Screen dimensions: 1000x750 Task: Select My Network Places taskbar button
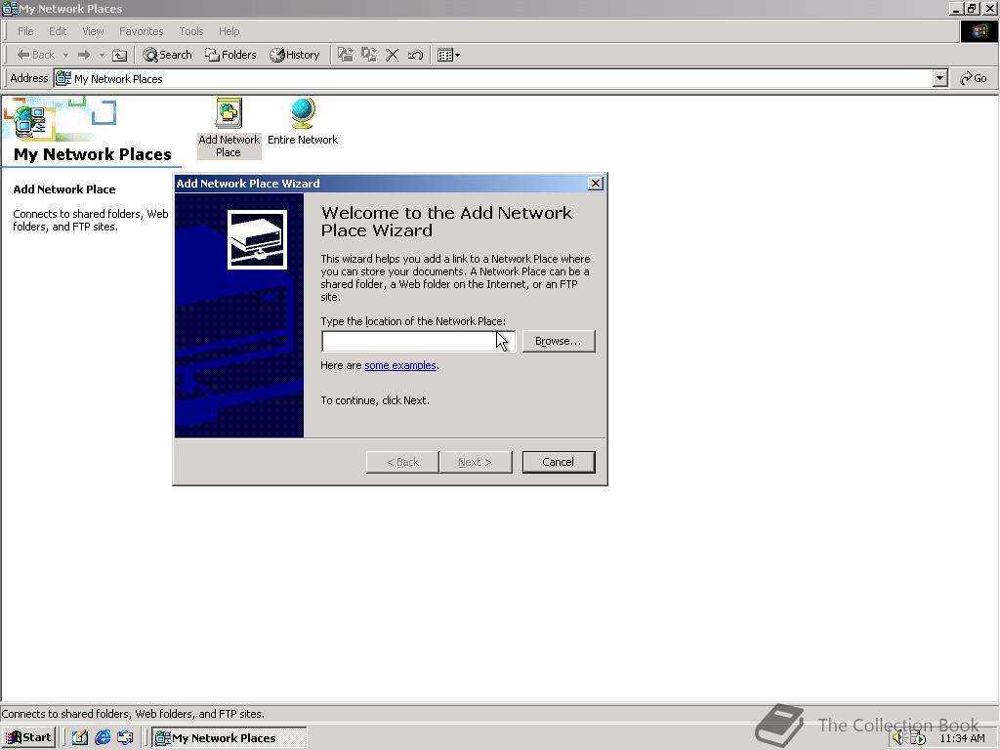coord(229,738)
